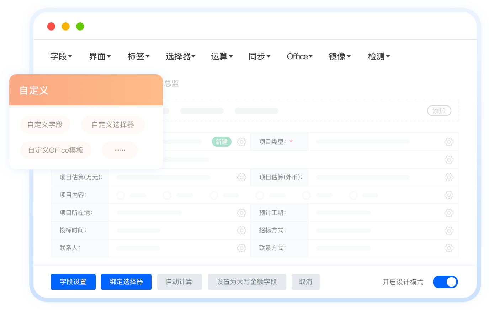Click gear icon in 项目内容 row
The image size is (489, 310).
tap(449, 195)
